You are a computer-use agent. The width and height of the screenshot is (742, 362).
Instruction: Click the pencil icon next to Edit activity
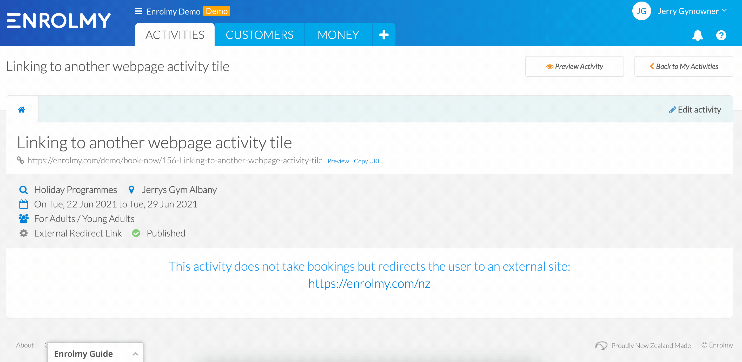pos(672,110)
